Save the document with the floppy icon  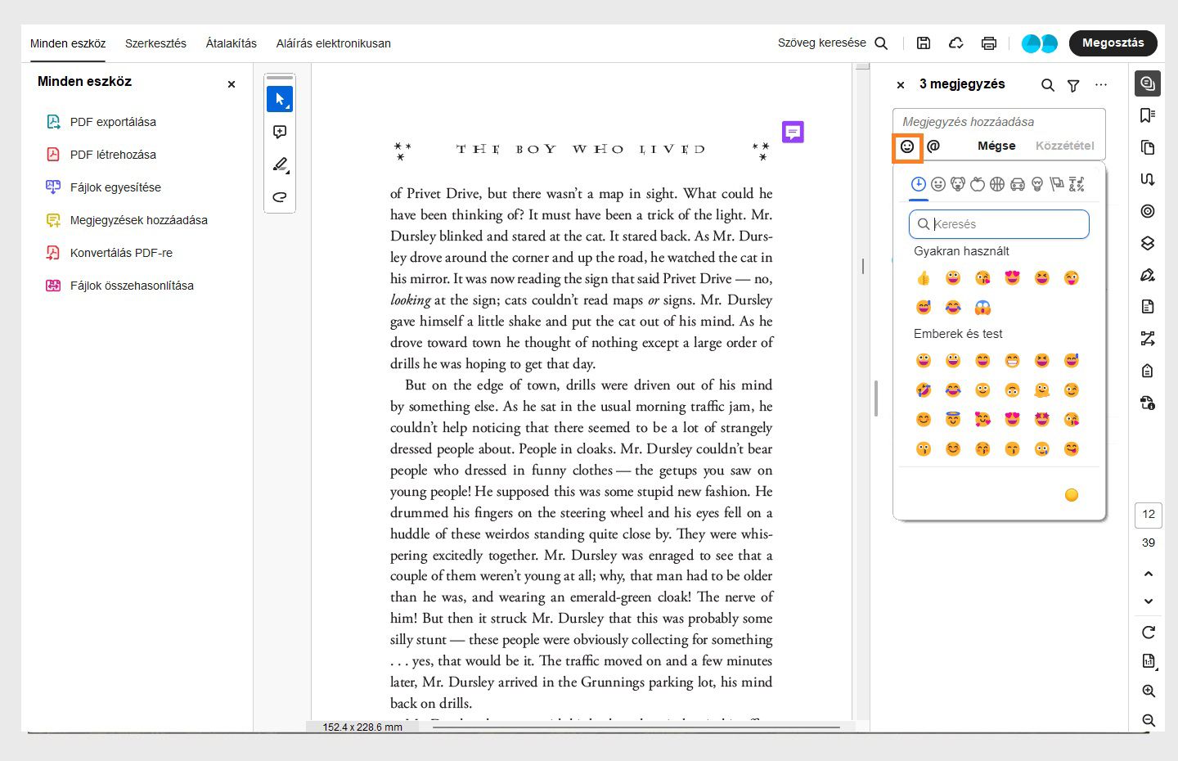pos(924,43)
